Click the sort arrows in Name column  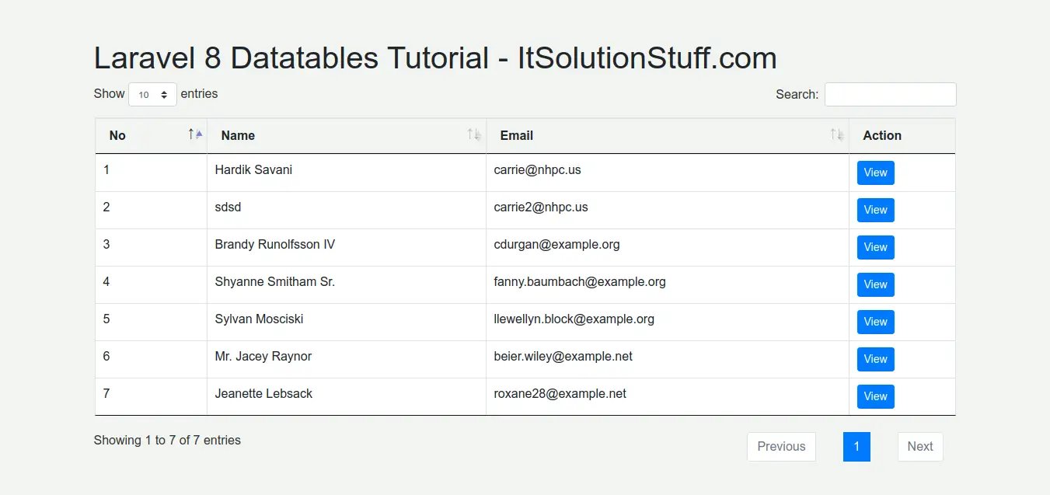(474, 134)
